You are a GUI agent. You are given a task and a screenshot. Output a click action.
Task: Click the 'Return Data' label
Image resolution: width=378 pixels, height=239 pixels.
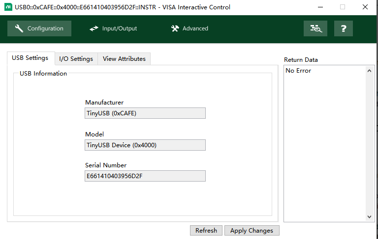pyautogui.click(x=301, y=60)
